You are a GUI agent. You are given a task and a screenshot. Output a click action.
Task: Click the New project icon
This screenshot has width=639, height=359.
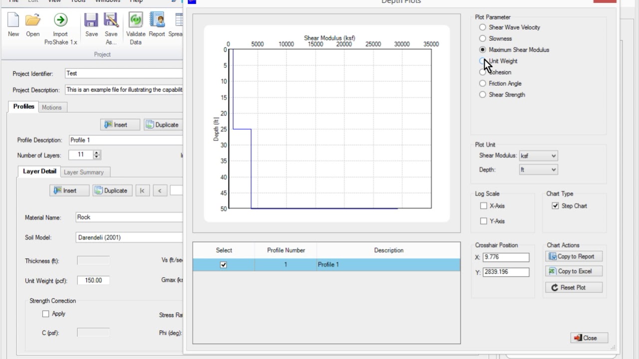tap(13, 25)
